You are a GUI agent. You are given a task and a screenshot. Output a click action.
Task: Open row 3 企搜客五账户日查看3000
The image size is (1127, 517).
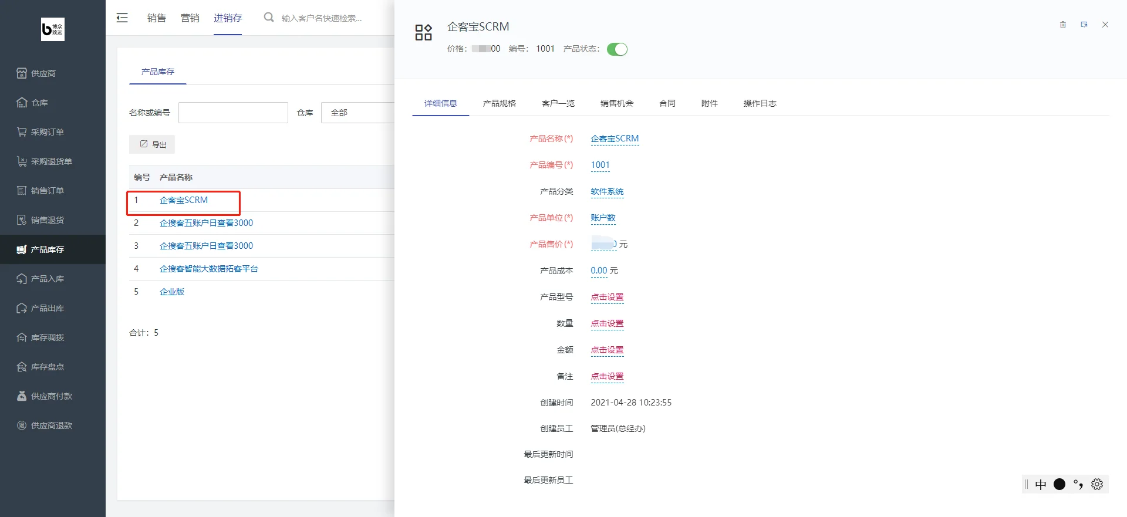206,246
